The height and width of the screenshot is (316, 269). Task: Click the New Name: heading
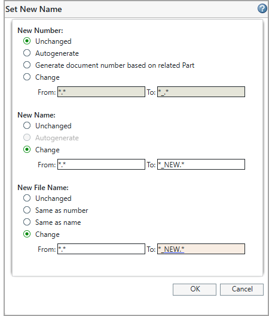pos(36,115)
